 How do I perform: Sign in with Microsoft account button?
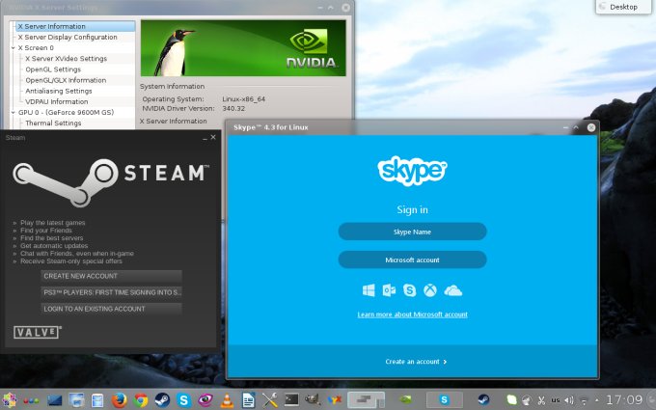coord(412,260)
